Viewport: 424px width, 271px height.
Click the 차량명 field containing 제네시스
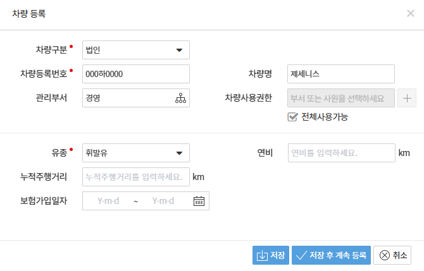[x=340, y=74]
